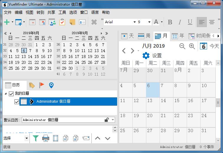Select August 15 in main month grid

tap(180, 105)
